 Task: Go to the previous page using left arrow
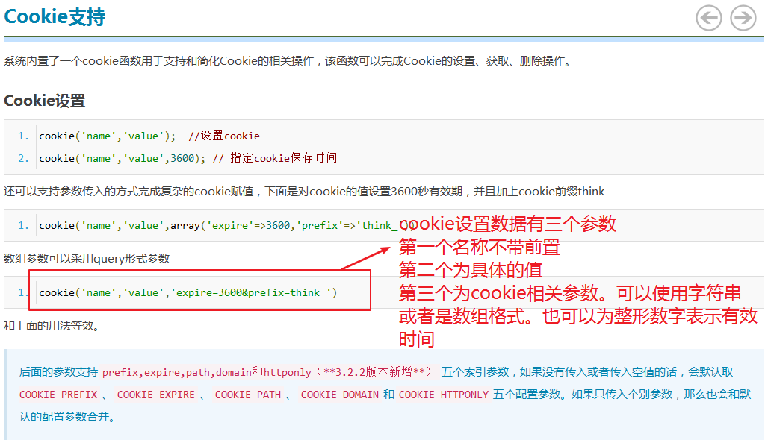708,18
